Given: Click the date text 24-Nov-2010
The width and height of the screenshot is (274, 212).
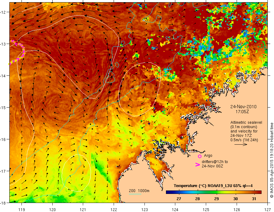Looking at the screenshot, I should click(243, 107).
